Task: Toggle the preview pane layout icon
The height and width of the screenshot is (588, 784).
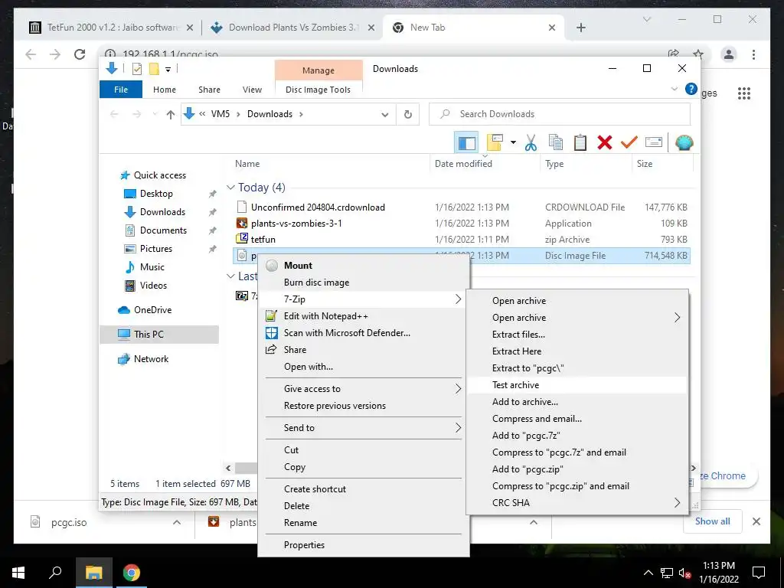Action: (466, 143)
